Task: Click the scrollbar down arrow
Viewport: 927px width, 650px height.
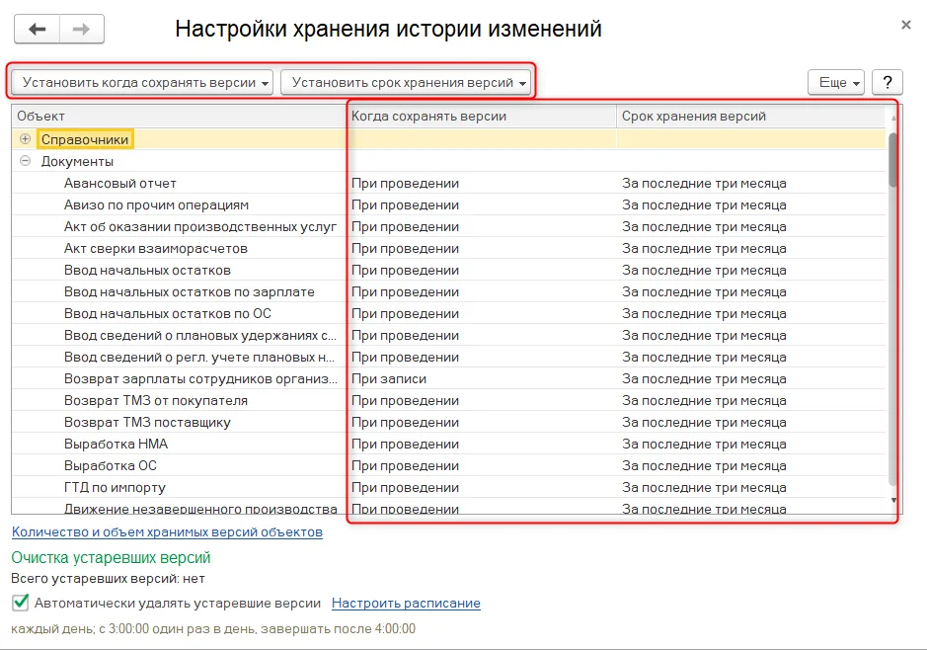Action: (893, 501)
